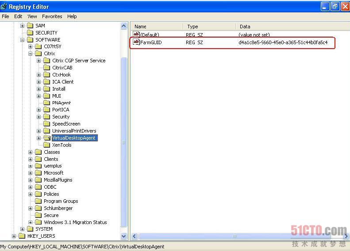Screen dimensions: 350x251
Task: Expand the VirtualDesktopAgent key
Action: [x=38, y=138]
